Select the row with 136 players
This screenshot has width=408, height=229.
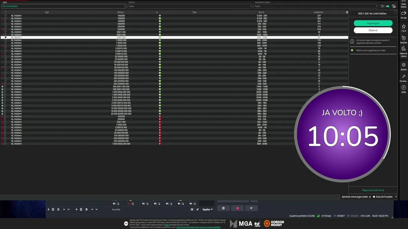click(x=174, y=45)
